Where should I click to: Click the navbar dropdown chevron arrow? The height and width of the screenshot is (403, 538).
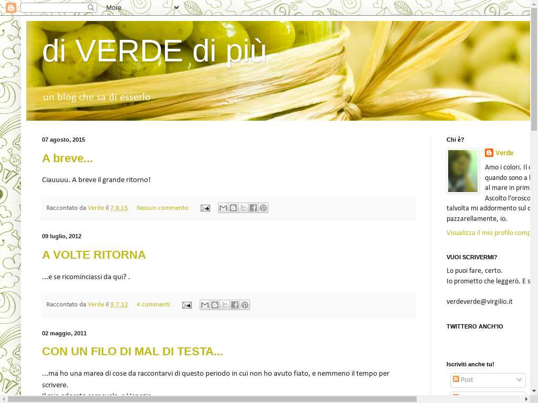click(177, 7)
